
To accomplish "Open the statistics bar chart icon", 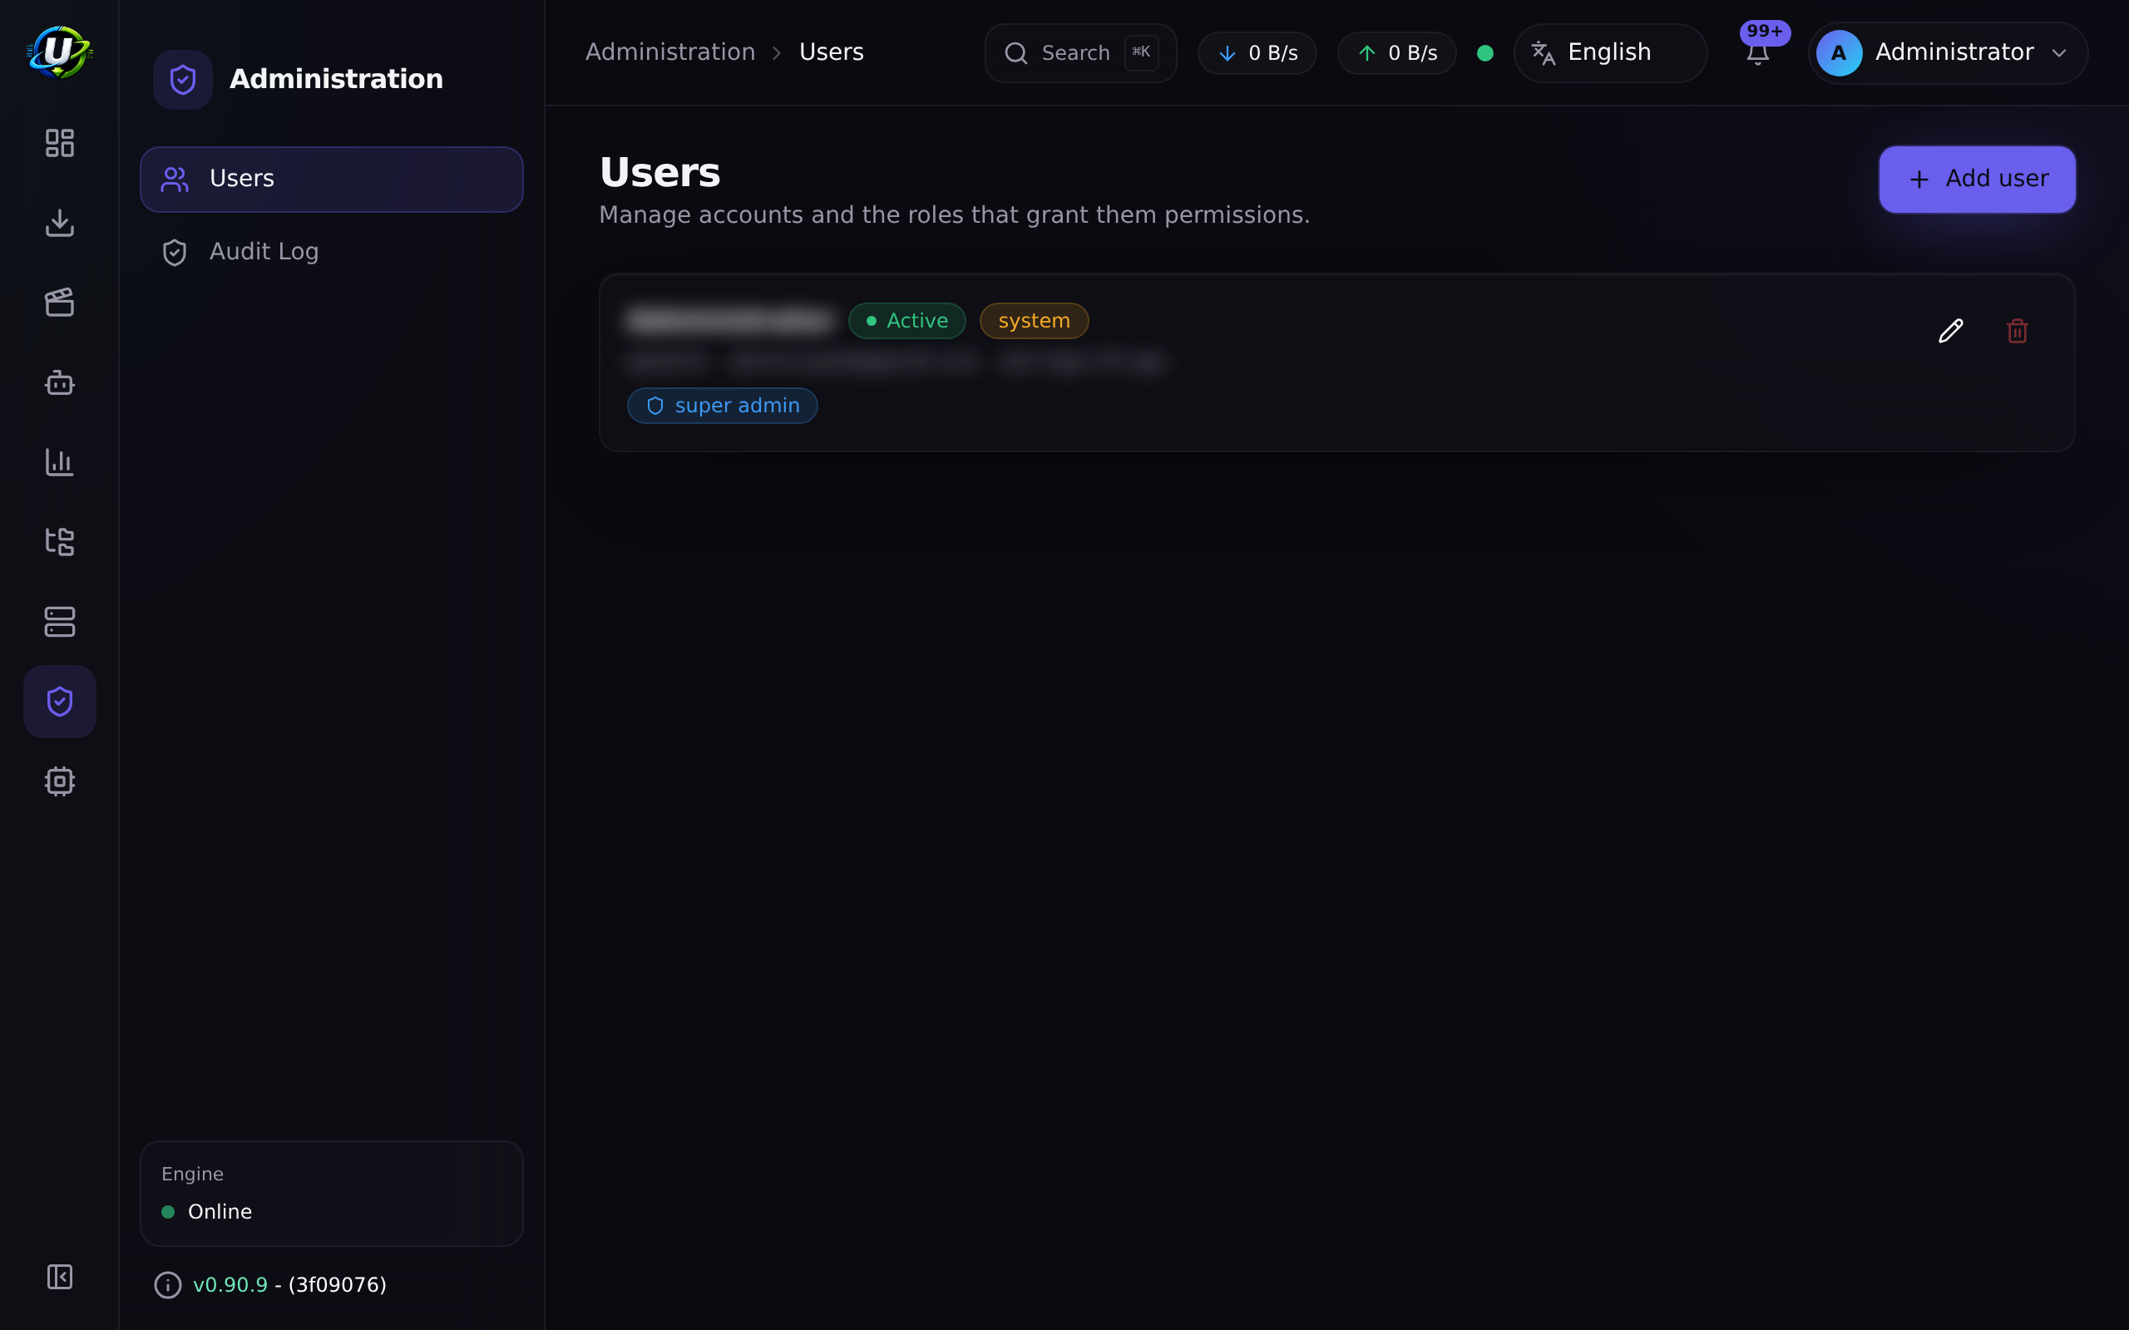I will point(59,462).
